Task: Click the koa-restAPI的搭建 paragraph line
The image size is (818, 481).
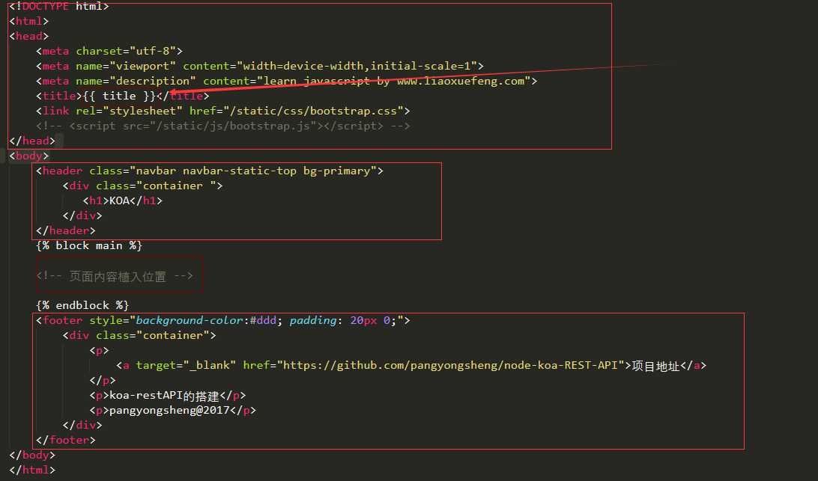Action: click(x=168, y=396)
